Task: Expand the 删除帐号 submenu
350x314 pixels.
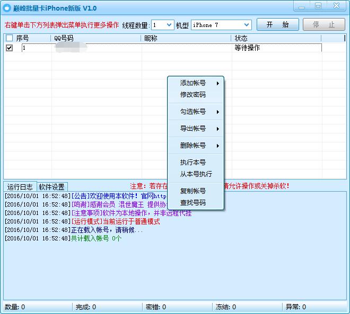Action: [196, 146]
